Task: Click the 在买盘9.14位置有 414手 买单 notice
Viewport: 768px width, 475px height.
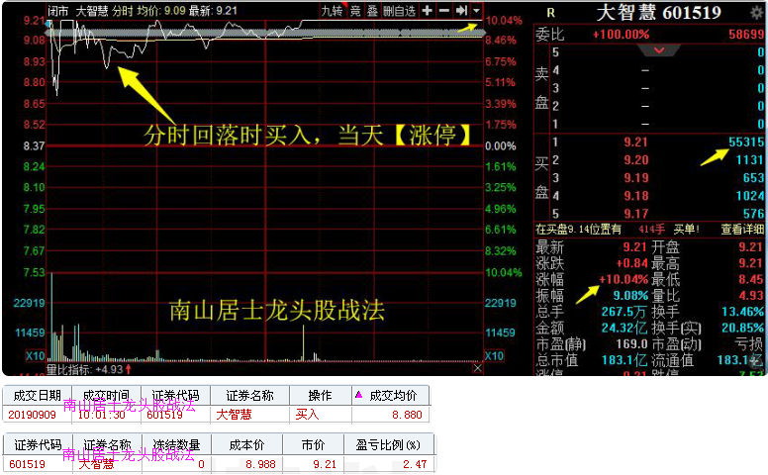Action: [618, 230]
